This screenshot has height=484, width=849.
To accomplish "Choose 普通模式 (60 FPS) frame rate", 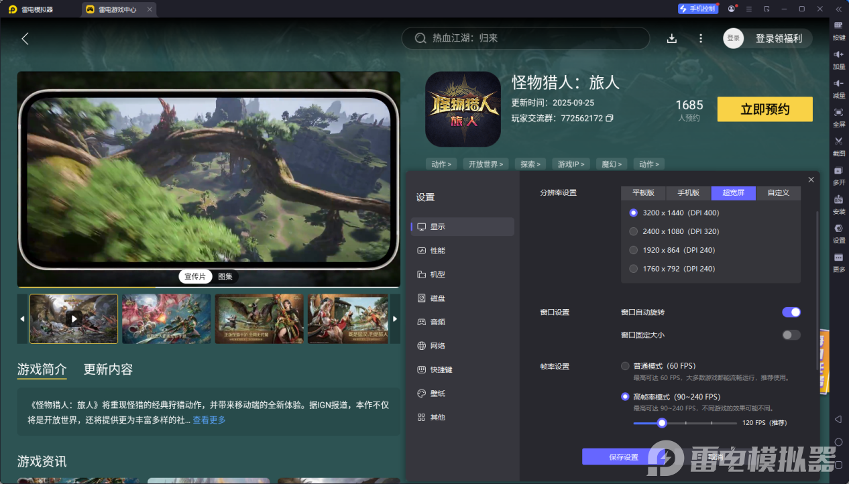I will pyautogui.click(x=625, y=366).
